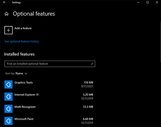The width and height of the screenshot is (161, 127).
Task: Open See optional feature history link
Action: pyautogui.click(x=22, y=41)
